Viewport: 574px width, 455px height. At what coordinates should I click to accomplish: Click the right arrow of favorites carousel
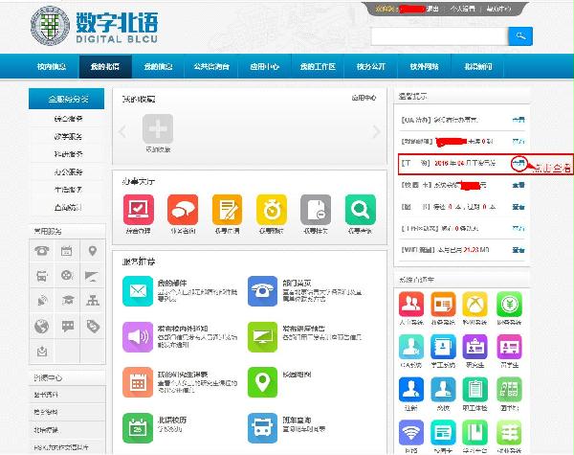click(375, 131)
